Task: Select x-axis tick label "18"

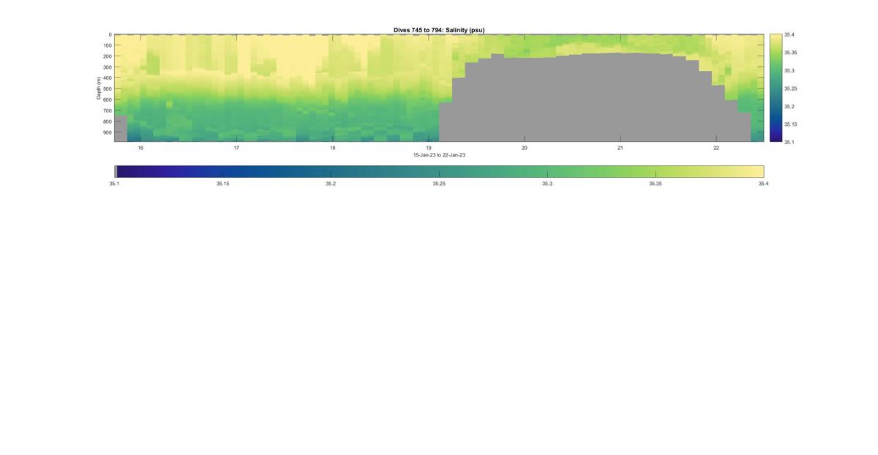Action: [x=332, y=148]
